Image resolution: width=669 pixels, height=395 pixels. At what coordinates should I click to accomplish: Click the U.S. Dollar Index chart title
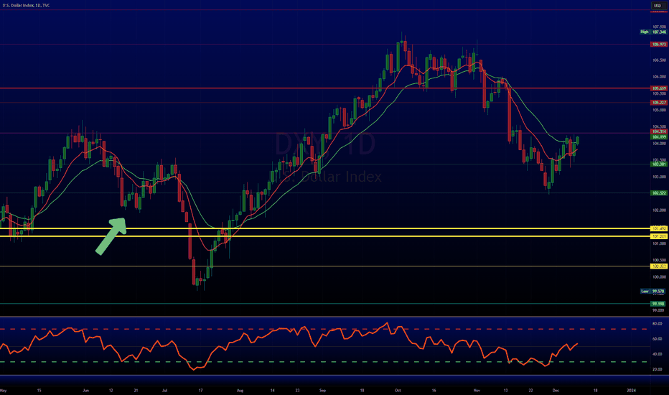click(x=26, y=5)
